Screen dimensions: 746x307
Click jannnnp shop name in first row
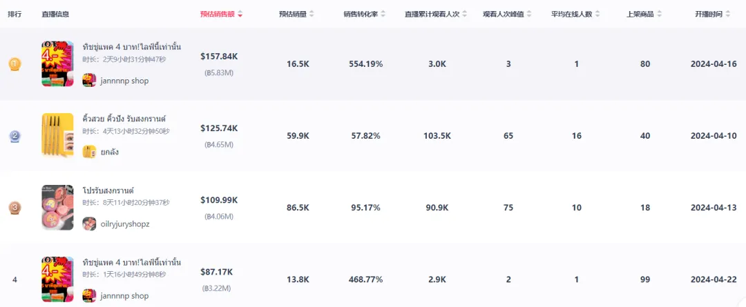pos(124,81)
